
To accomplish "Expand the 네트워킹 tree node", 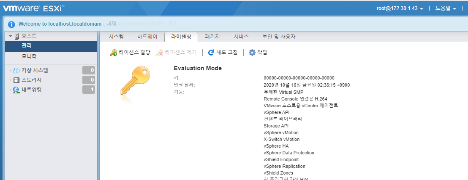I will pos(11,90).
